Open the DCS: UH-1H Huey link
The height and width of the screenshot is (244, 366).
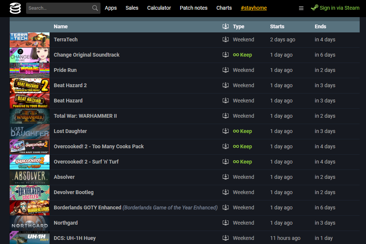coord(75,238)
